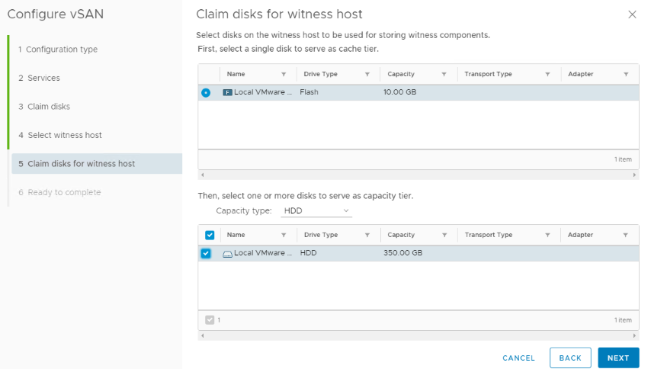Click the HDD disk icon in capacity tier row

click(227, 254)
